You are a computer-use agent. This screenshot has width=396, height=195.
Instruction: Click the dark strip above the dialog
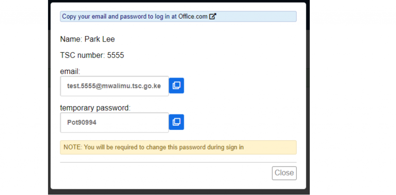tap(178, 1)
